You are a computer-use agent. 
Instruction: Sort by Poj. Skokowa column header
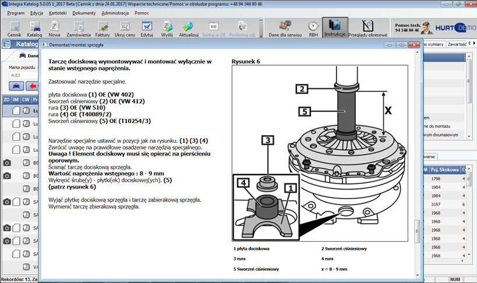[x=444, y=170]
